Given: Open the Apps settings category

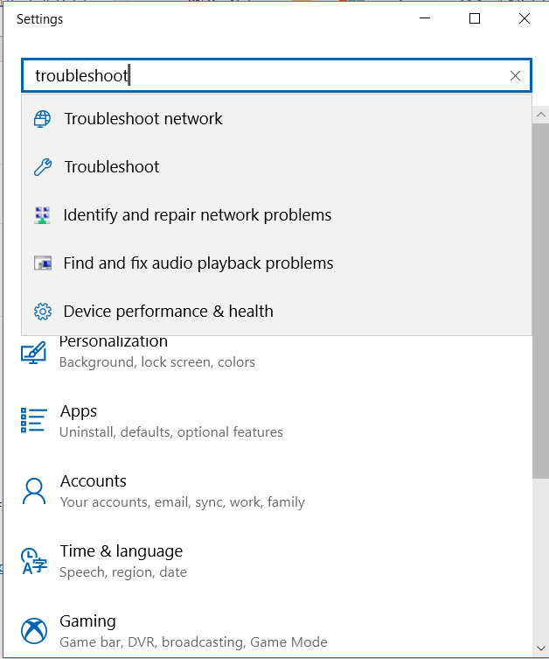Looking at the screenshot, I should click(x=151, y=421).
